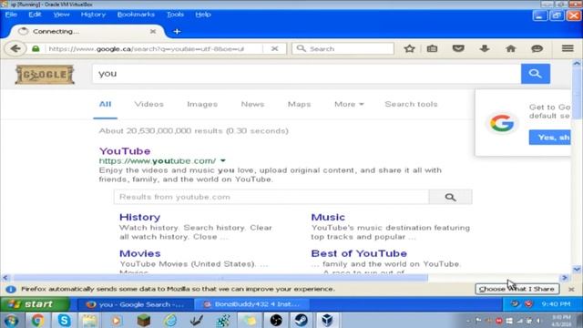Stop loading with the X in address bar
583x328 pixels.
274,48
